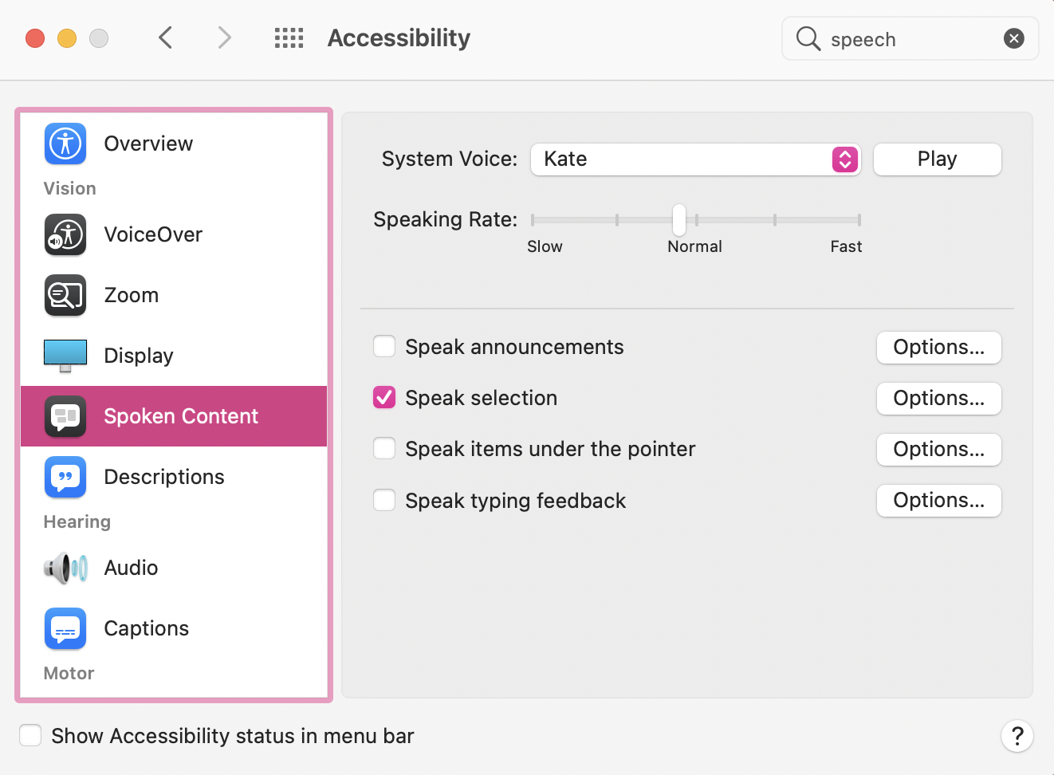1054x775 pixels.
Task: Open the Overview accessibility icon
Action: (65, 144)
